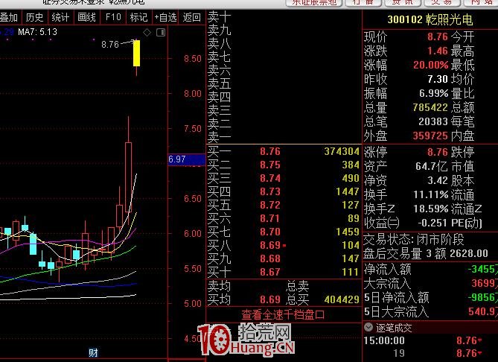Screen dimensions: 498x362
Task: Select the 5日大宗流入 row
Action: [430, 311]
